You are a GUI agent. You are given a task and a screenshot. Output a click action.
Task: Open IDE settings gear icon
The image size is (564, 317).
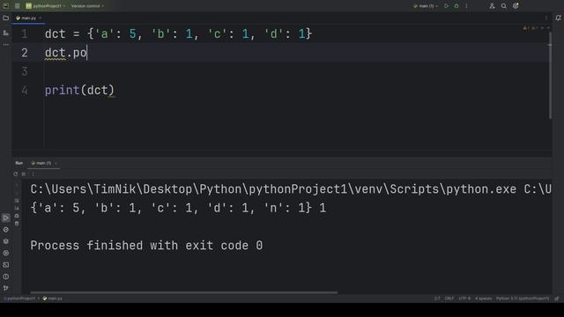pyautogui.click(x=516, y=6)
